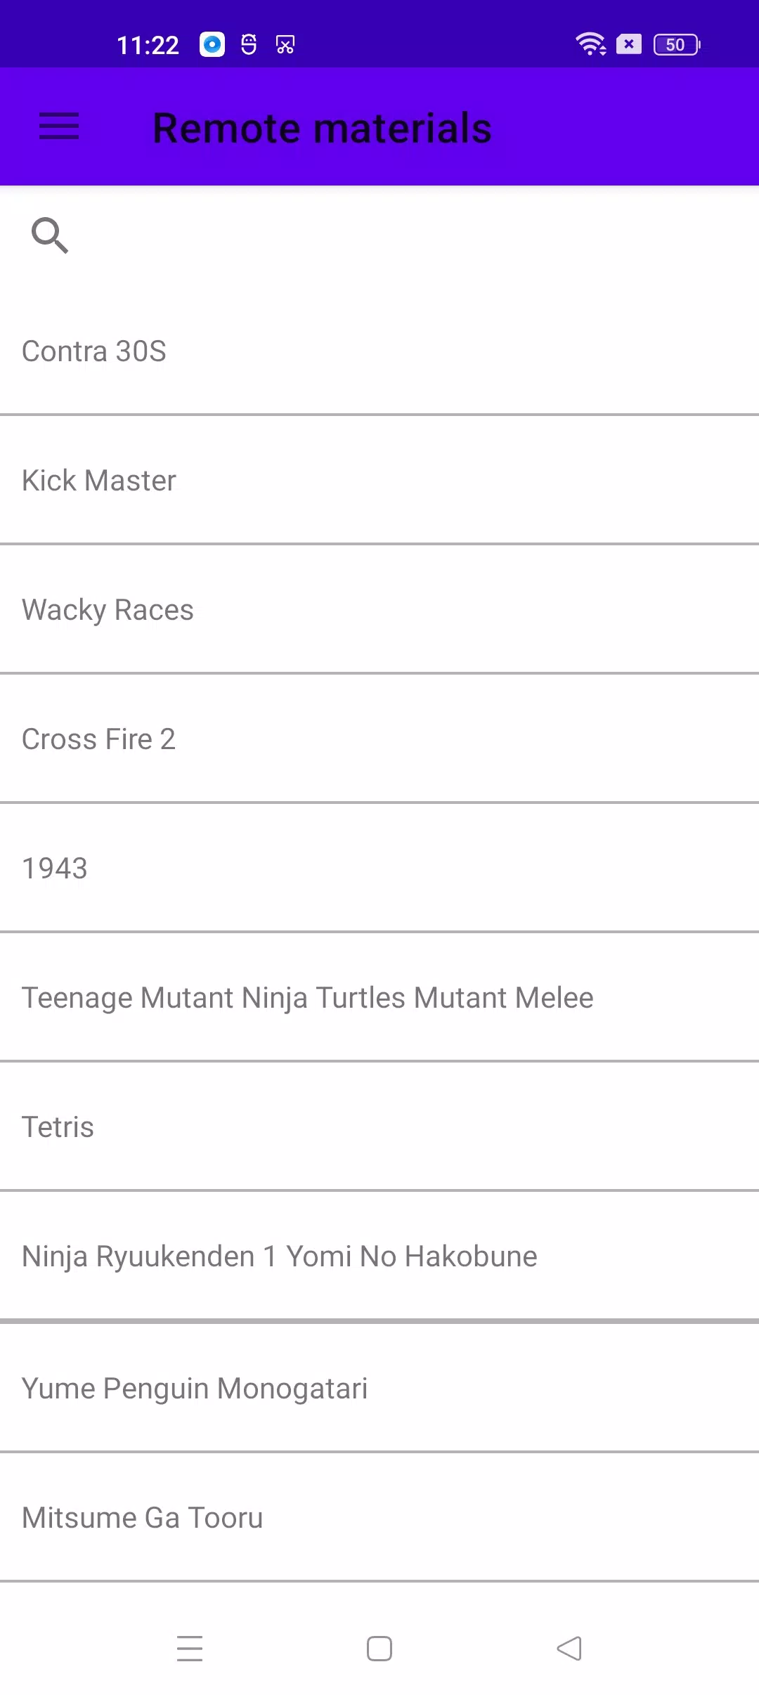
Task: Tap the search magnifier icon
Action: (49, 235)
